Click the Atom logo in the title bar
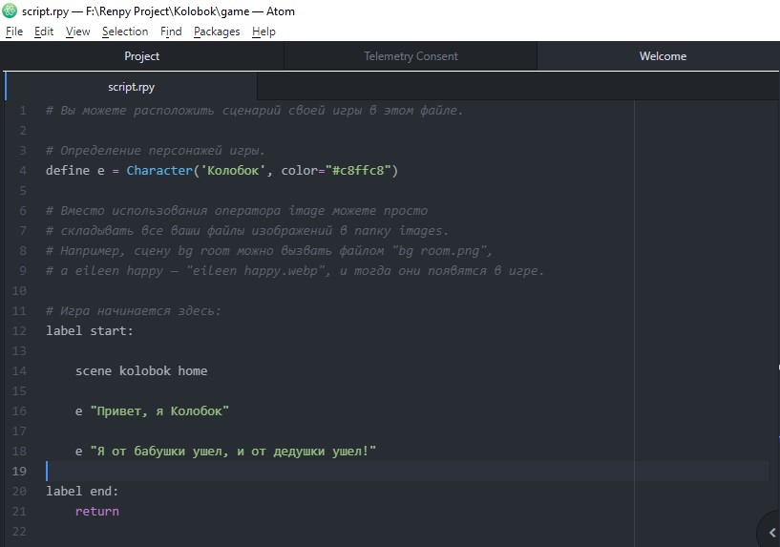 (11, 11)
